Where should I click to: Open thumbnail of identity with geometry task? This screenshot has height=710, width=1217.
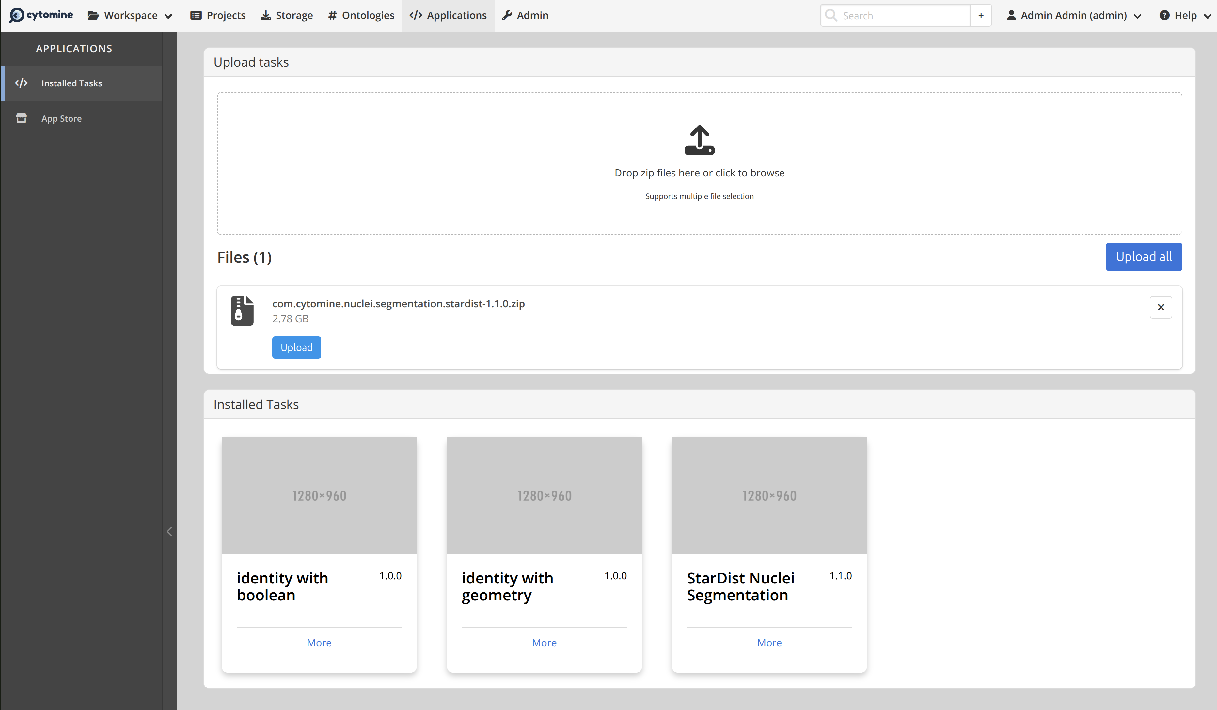[x=544, y=495]
